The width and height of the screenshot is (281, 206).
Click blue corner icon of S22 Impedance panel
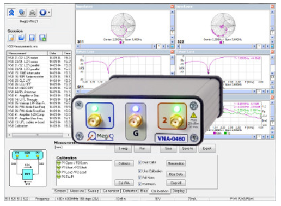pos(272,46)
